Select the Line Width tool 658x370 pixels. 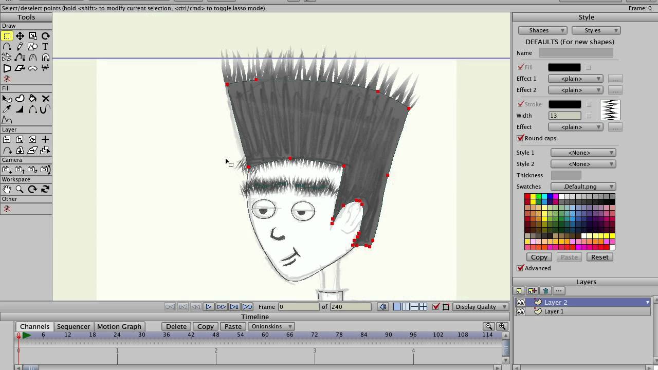click(20, 109)
